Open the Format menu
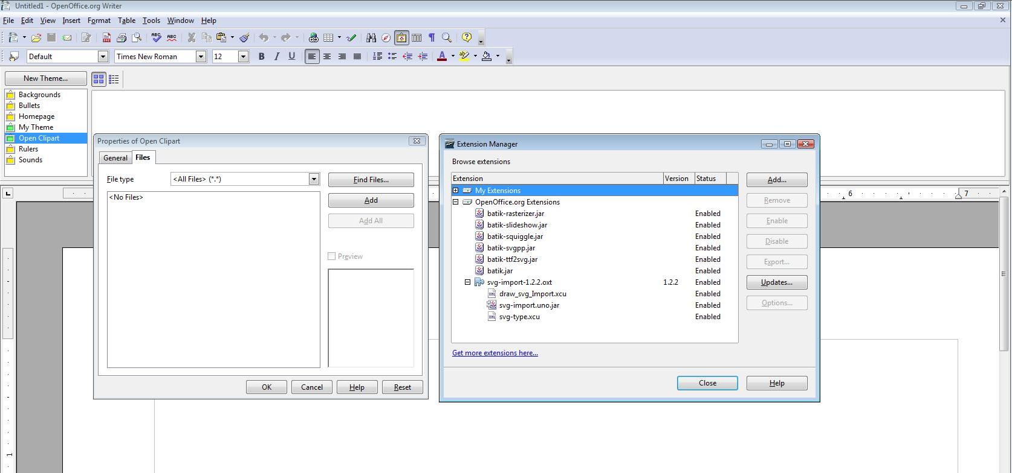Image resolution: width=1012 pixels, height=473 pixels. (x=99, y=21)
